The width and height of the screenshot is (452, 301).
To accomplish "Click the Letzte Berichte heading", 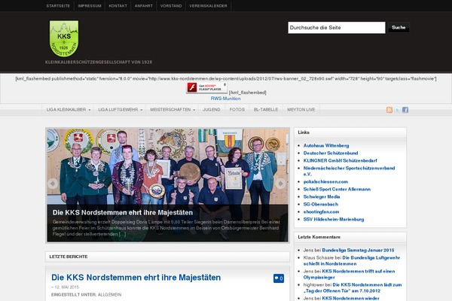I will click(69, 257).
